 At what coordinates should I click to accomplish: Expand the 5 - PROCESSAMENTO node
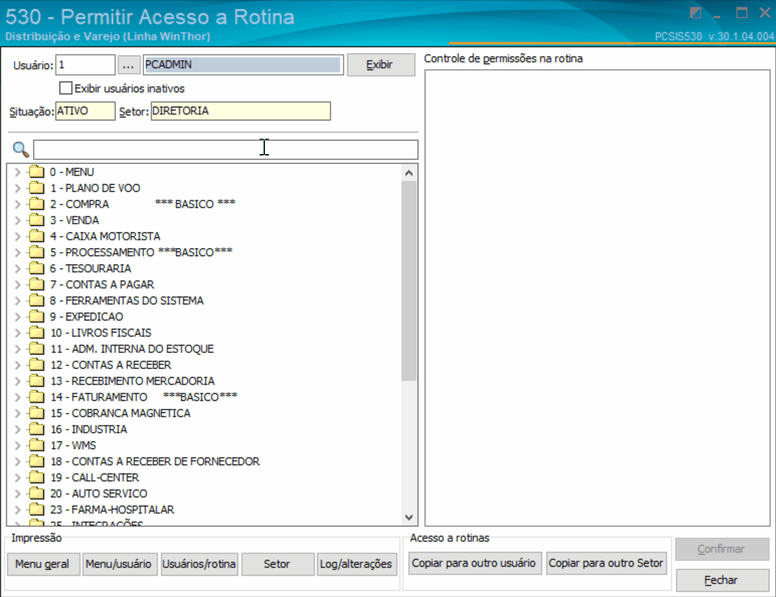17,252
